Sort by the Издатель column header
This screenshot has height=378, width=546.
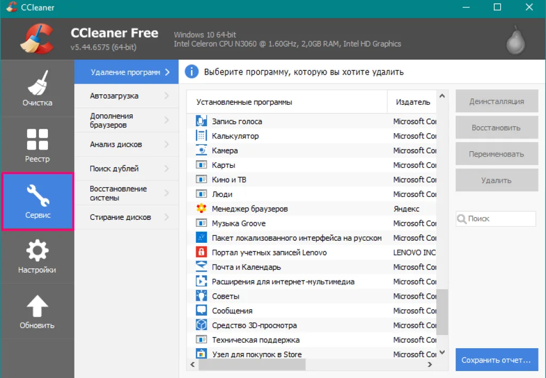(x=412, y=102)
